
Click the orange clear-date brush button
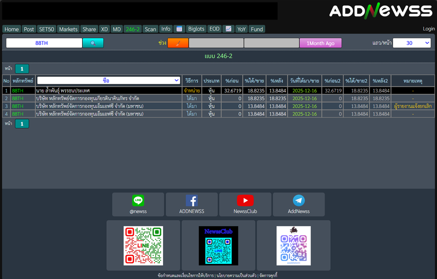(177, 43)
